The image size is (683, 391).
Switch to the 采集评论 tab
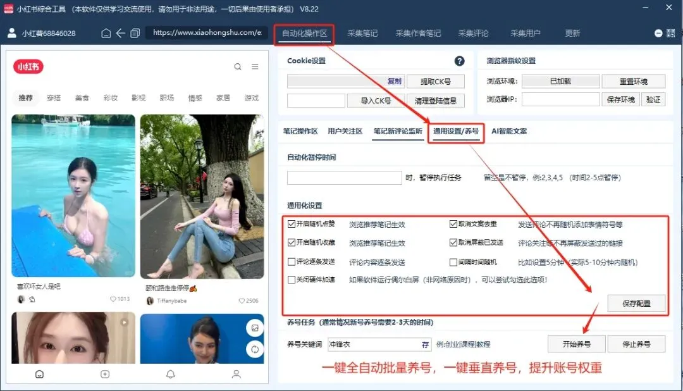[x=474, y=33]
